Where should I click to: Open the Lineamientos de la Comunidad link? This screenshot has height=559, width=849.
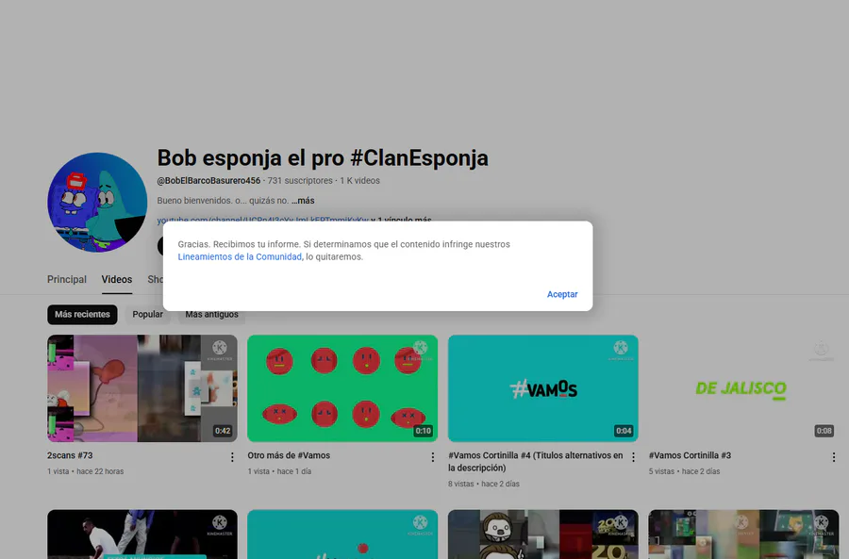click(241, 257)
